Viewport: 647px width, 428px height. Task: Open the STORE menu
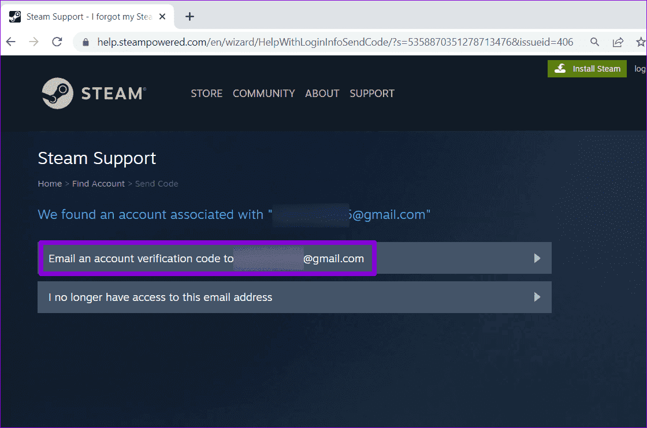tap(206, 94)
